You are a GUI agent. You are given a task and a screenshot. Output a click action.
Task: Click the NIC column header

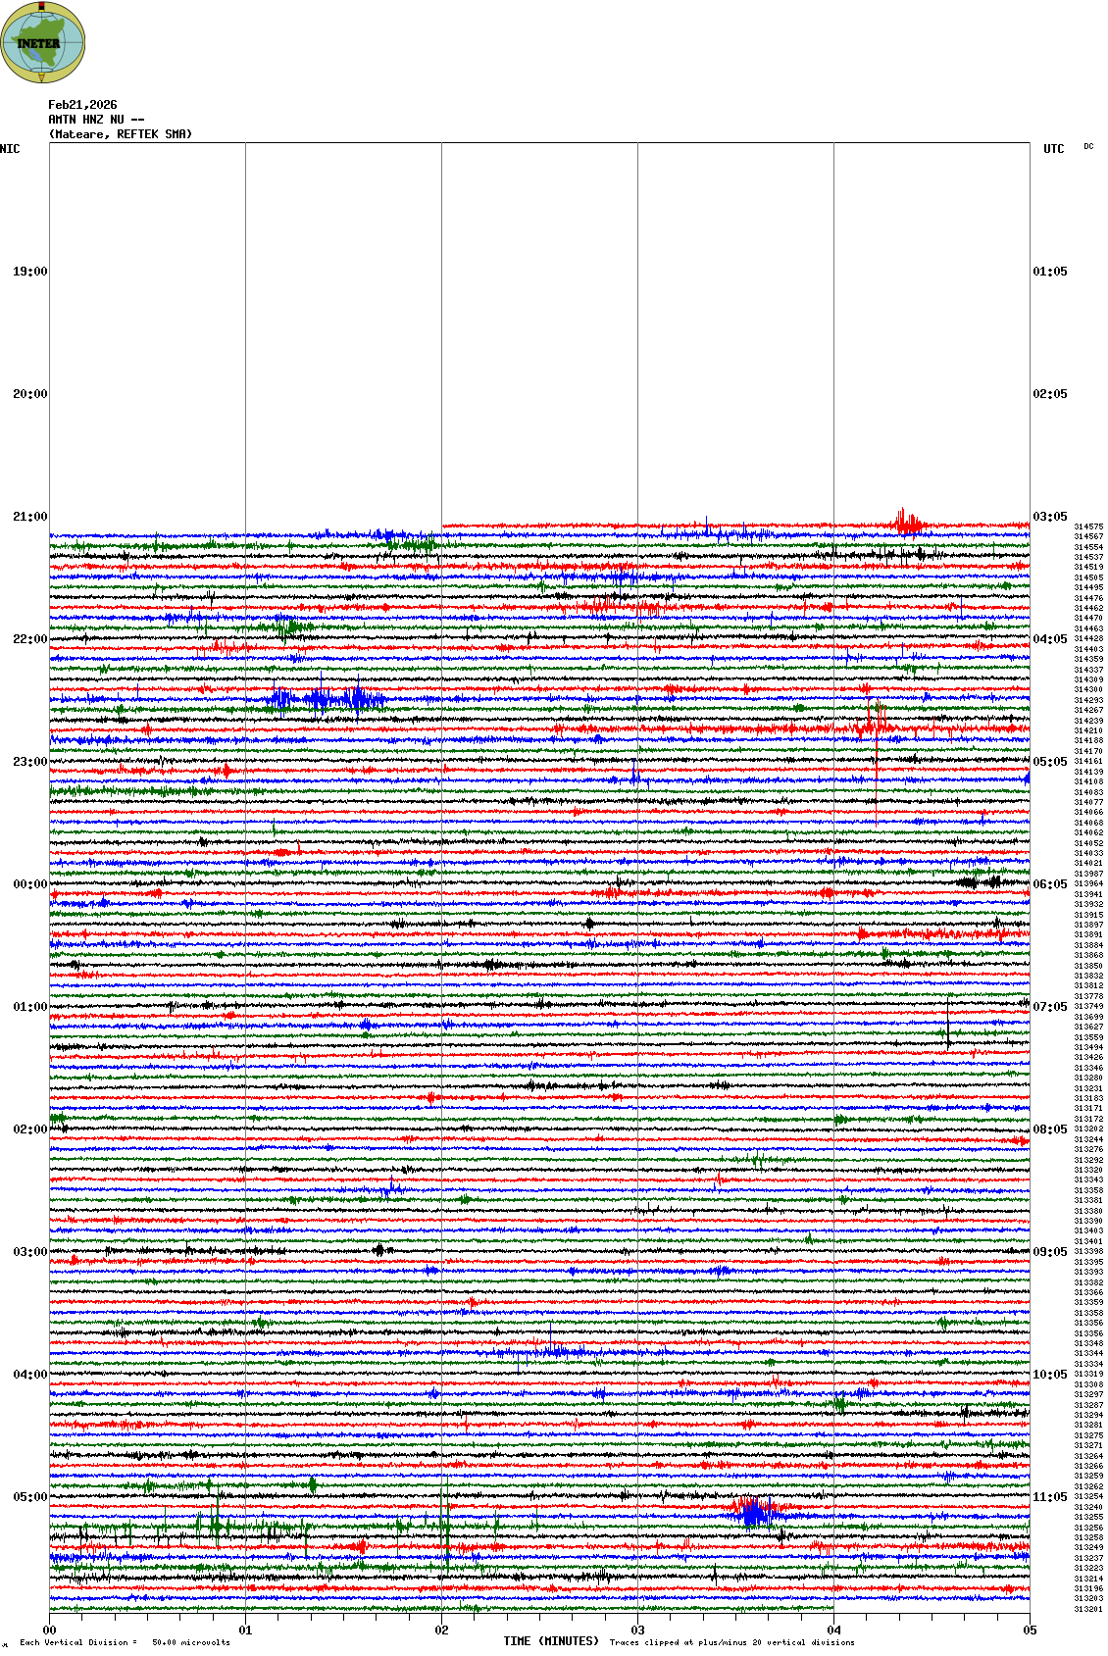(x=11, y=149)
